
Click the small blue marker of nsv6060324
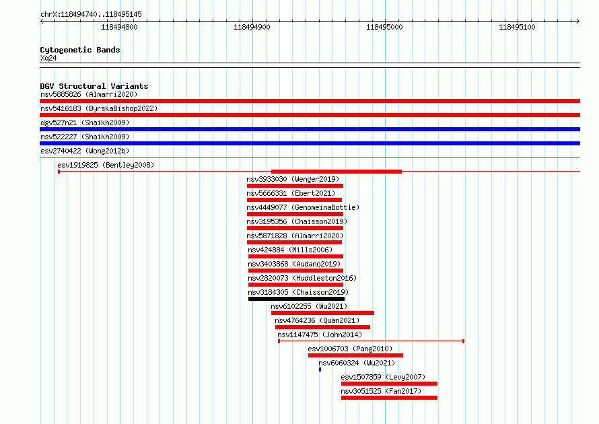(320, 369)
